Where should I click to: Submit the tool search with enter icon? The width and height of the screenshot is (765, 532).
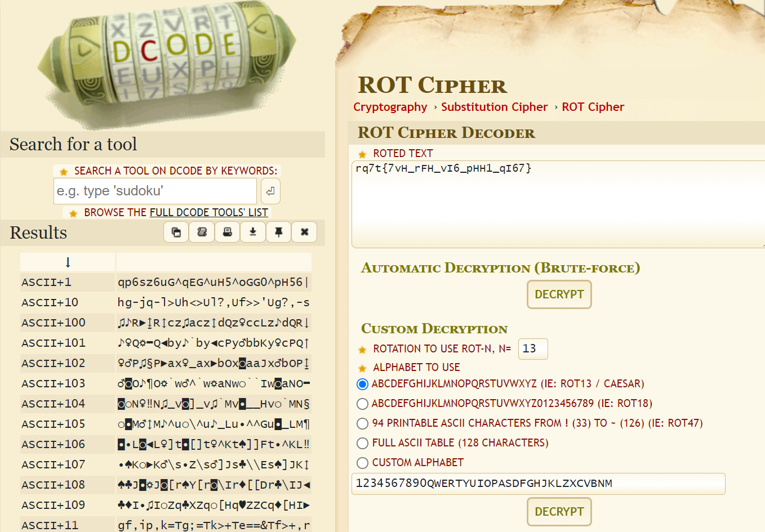point(270,191)
